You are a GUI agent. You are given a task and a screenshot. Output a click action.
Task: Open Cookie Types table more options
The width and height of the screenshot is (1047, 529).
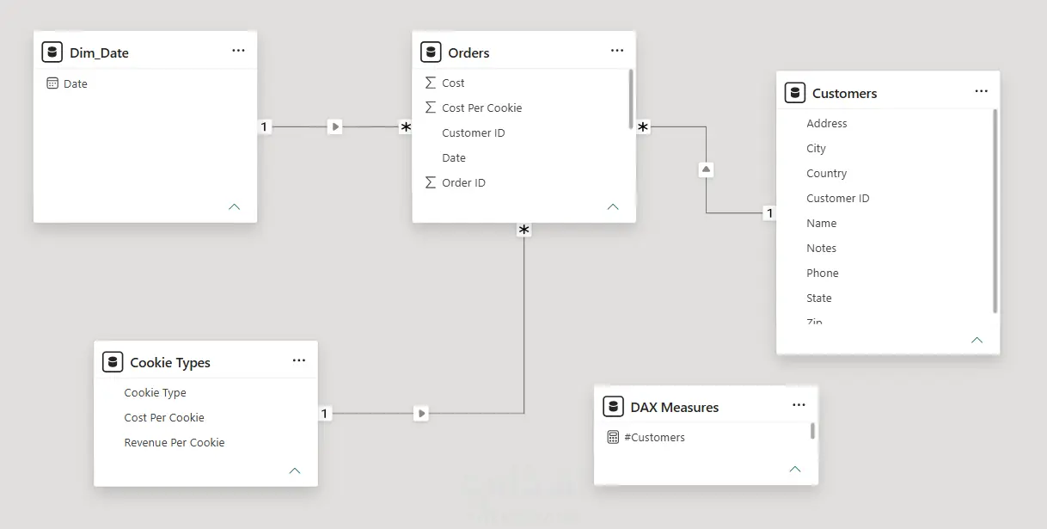299,360
